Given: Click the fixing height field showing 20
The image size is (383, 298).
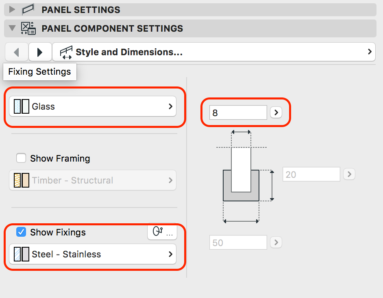Looking at the screenshot, I should coord(311,175).
